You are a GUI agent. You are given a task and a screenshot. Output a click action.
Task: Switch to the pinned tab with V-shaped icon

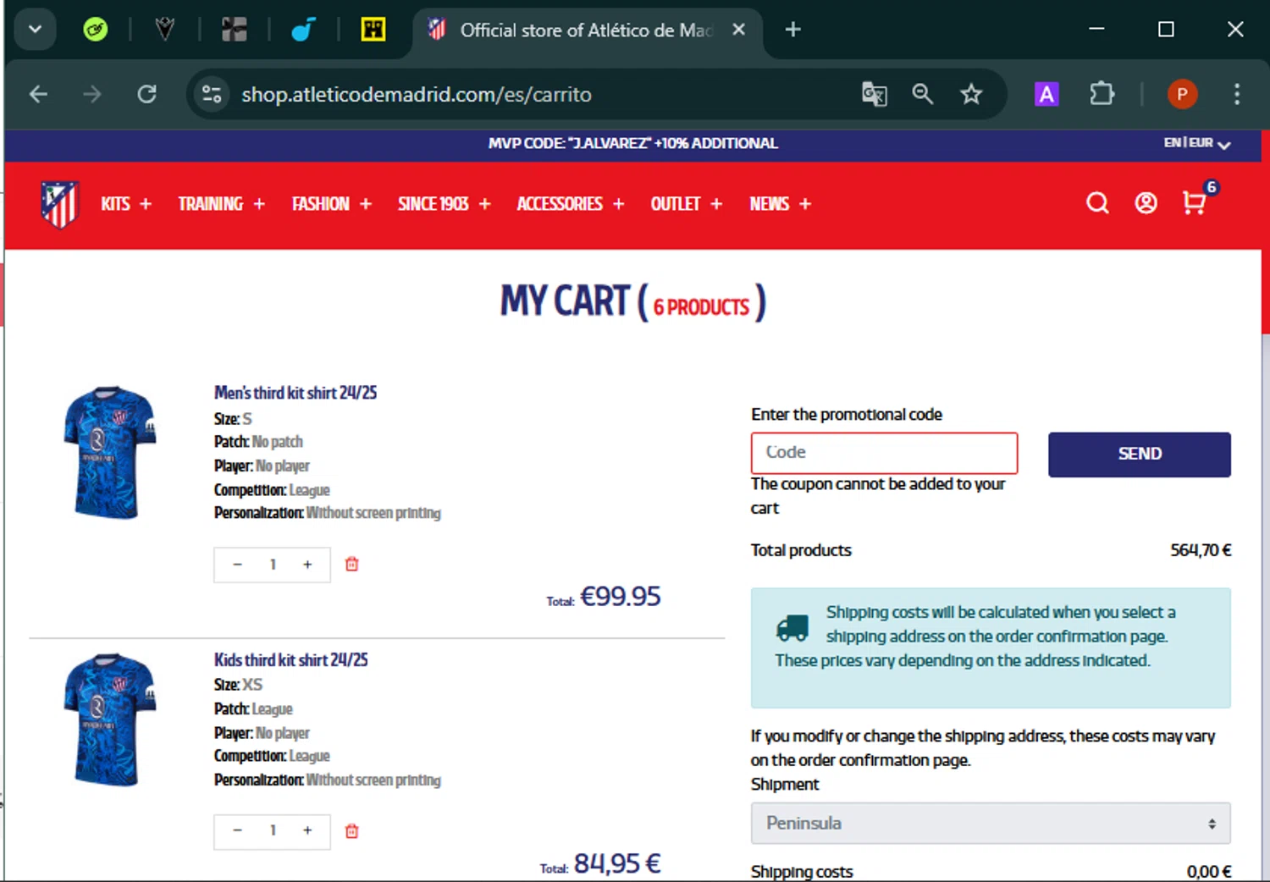tap(164, 30)
